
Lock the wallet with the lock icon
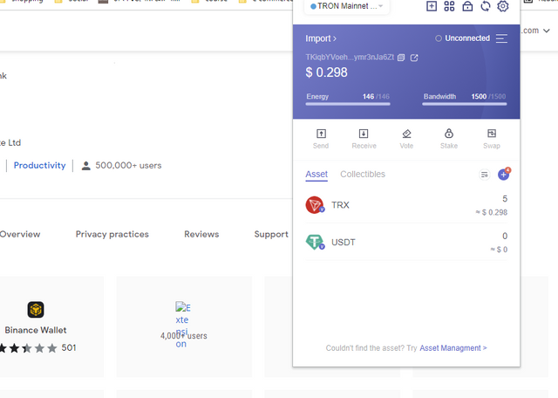467,6
